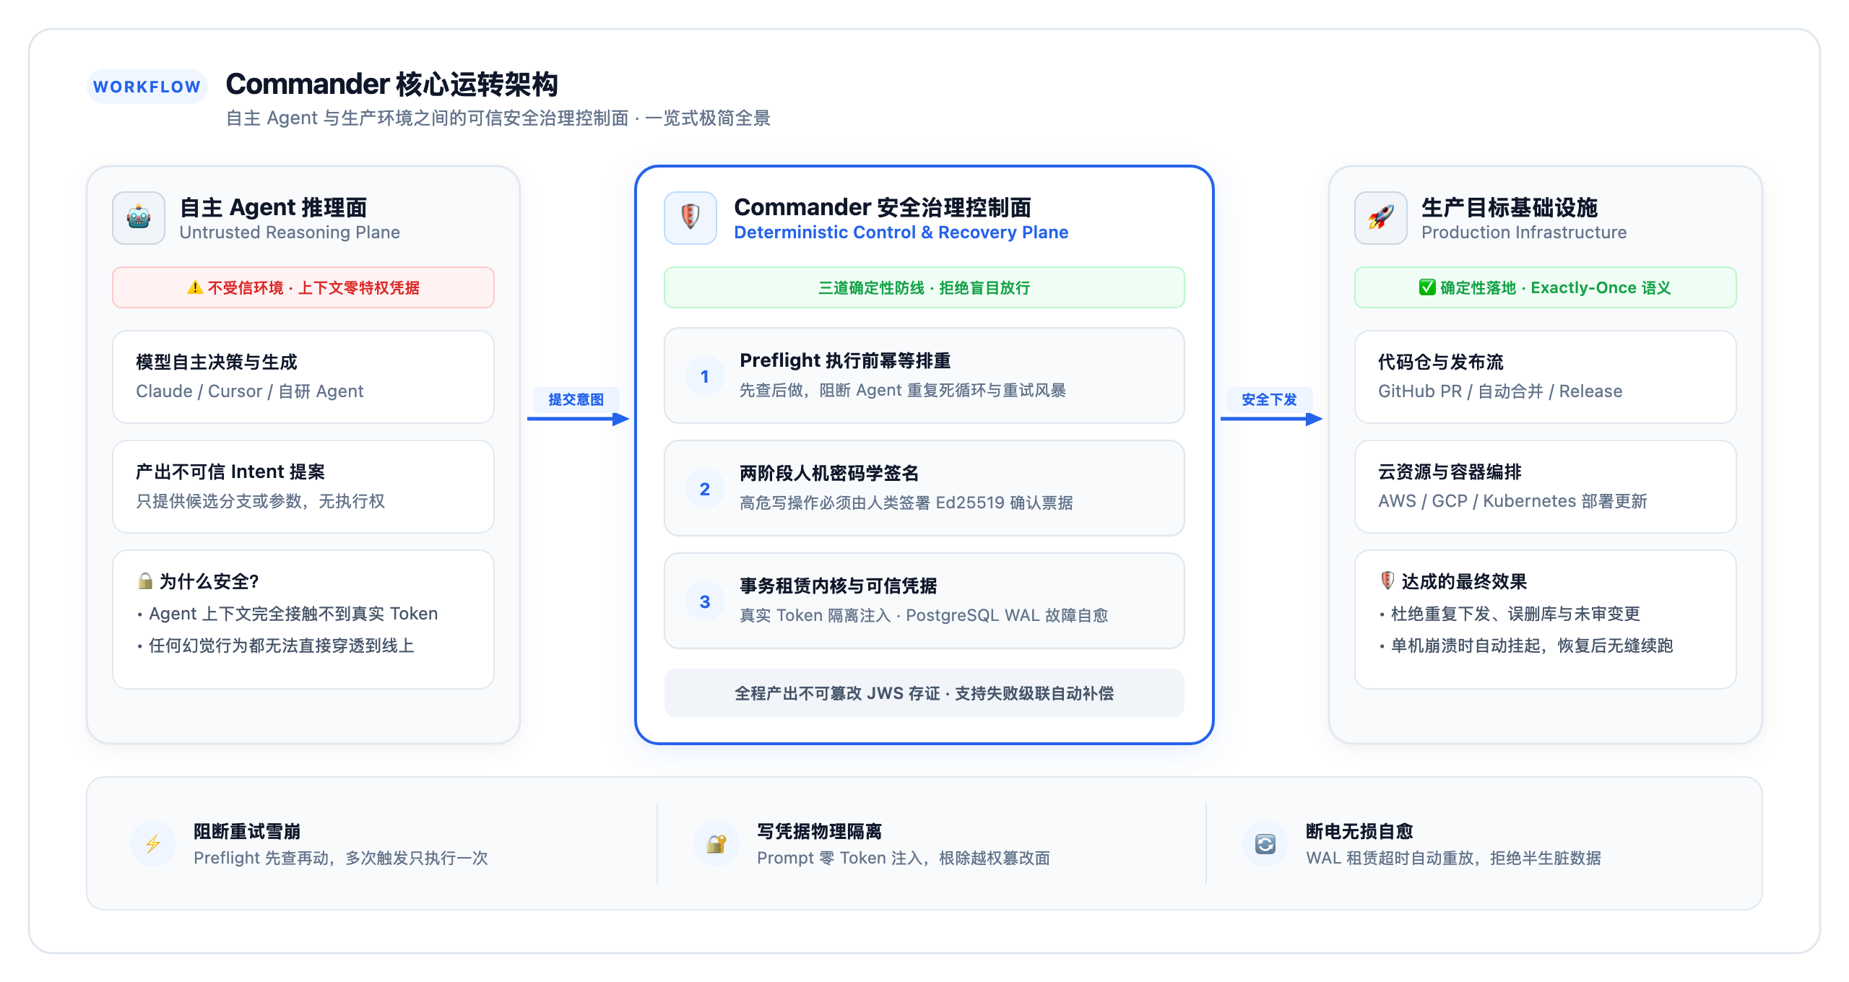Click the warning triangle in 不受信环境 banner
Image resolution: width=1849 pixels, height=982 pixels.
(195, 287)
